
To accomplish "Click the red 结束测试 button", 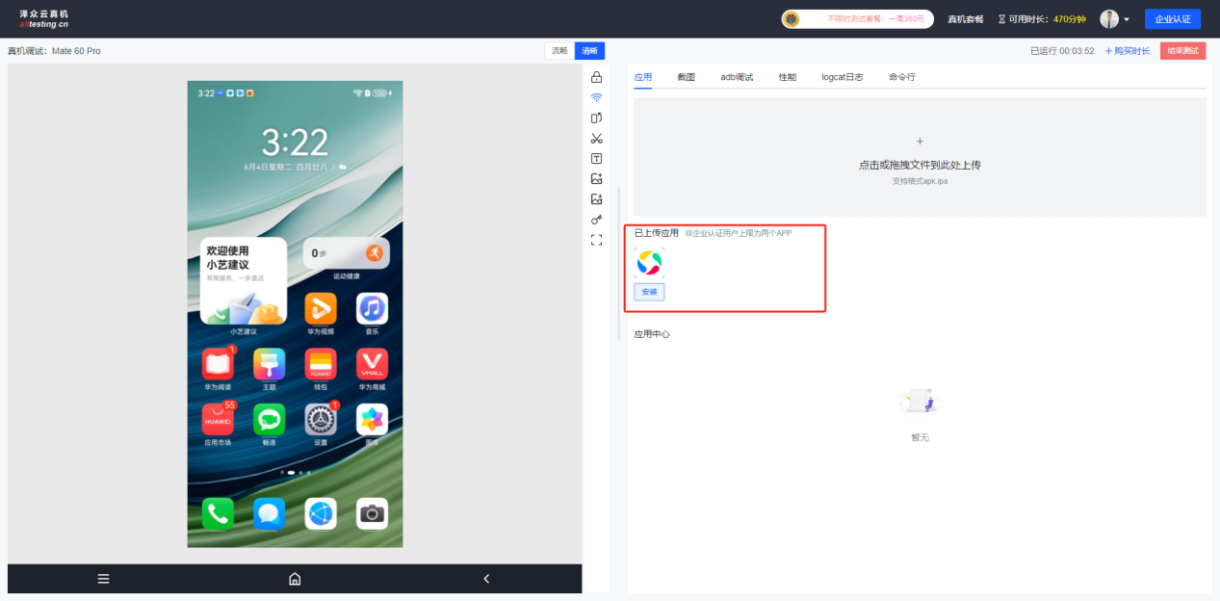I will (x=1182, y=51).
